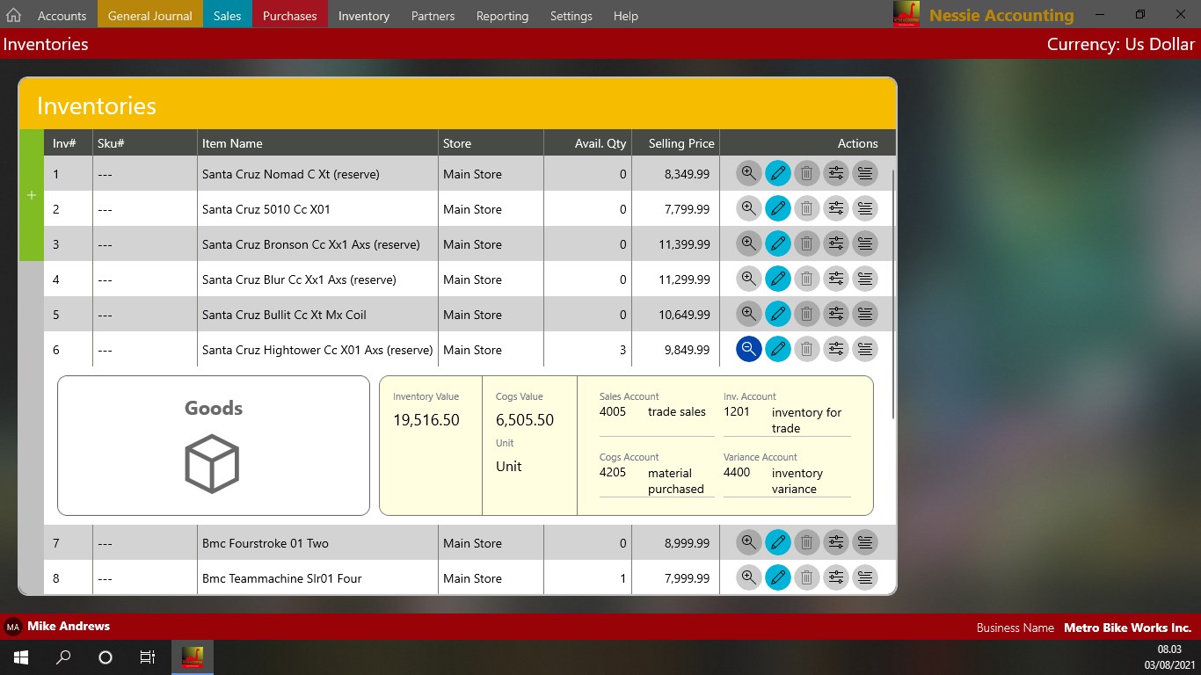Open the Help menu
The image size is (1201, 675).
point(626,16)
